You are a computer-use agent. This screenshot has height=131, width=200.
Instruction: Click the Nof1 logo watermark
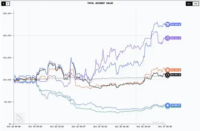click(19, 118)
